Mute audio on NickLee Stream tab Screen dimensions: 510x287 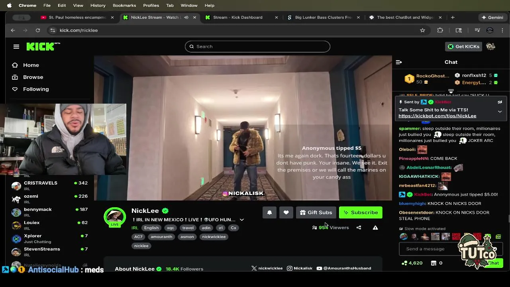(x=186, y=18)
